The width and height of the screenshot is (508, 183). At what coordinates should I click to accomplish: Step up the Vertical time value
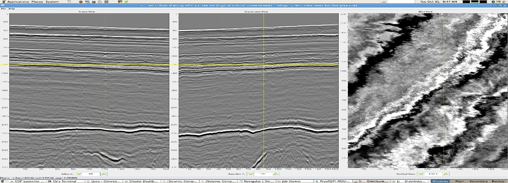coord(447,174)
